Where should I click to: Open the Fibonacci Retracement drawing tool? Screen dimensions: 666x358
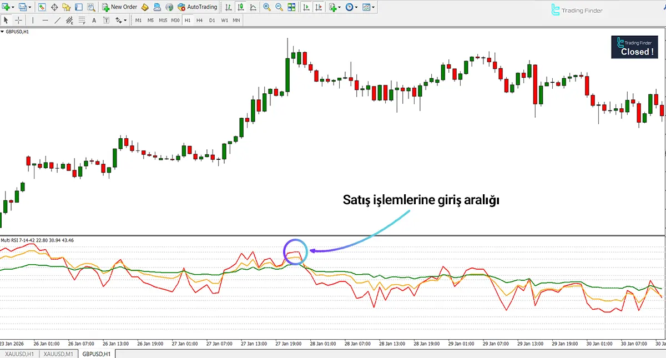pyautogui.click(x=82, y=19)
